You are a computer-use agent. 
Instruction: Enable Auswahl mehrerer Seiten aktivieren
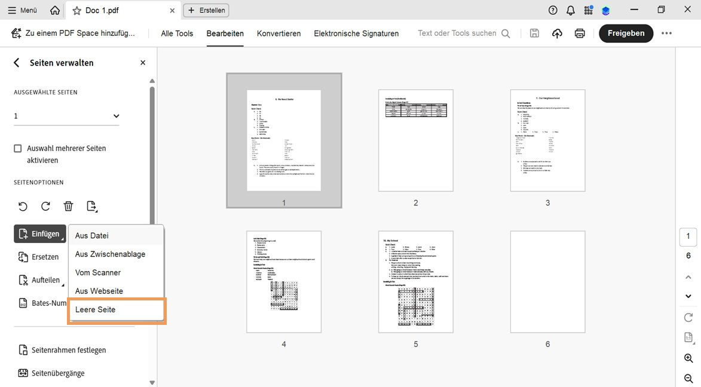pyautogui.click(x=17, y=148)
